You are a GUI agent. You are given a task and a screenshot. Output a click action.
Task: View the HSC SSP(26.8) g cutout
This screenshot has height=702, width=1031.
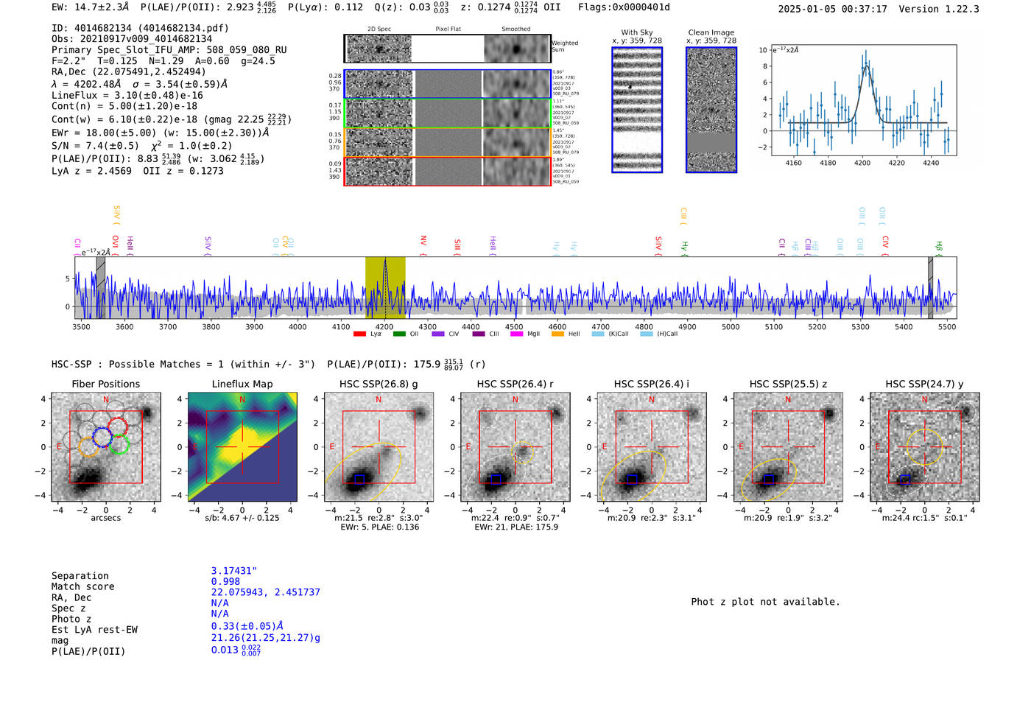[379, 446]
